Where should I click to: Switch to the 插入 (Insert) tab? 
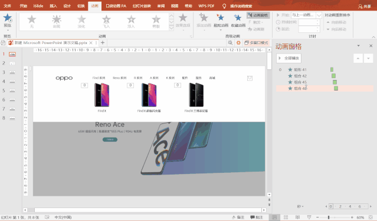(x=53, y=6)
